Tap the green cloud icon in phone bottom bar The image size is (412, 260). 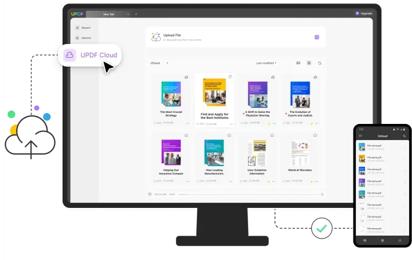pos(400,240)
